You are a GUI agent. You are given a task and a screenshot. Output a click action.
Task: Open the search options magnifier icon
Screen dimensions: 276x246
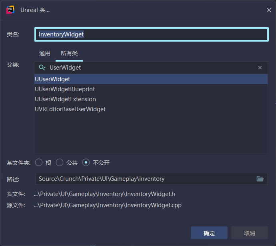click(x=42, y=68)
